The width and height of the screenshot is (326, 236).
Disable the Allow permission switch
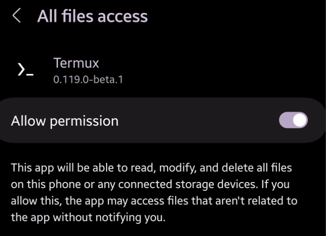293,120
